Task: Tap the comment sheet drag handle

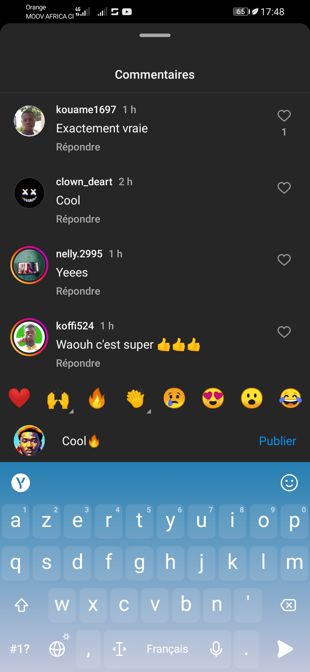Action: point(155,35)
